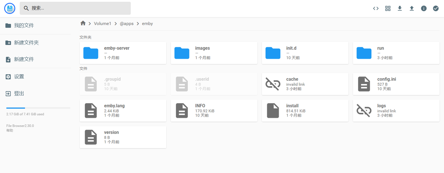Click the .userid file name
Image resolution: width=444 pixels, height=173 pixels.
202,79
